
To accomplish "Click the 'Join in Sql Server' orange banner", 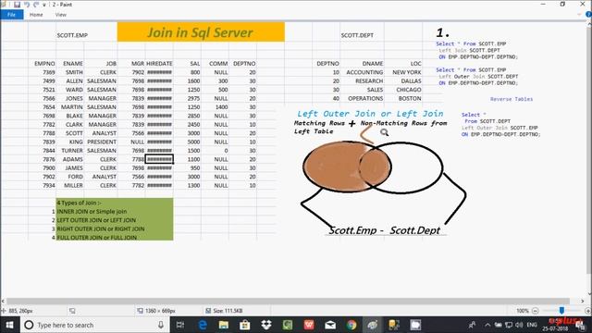I will 201,32.
